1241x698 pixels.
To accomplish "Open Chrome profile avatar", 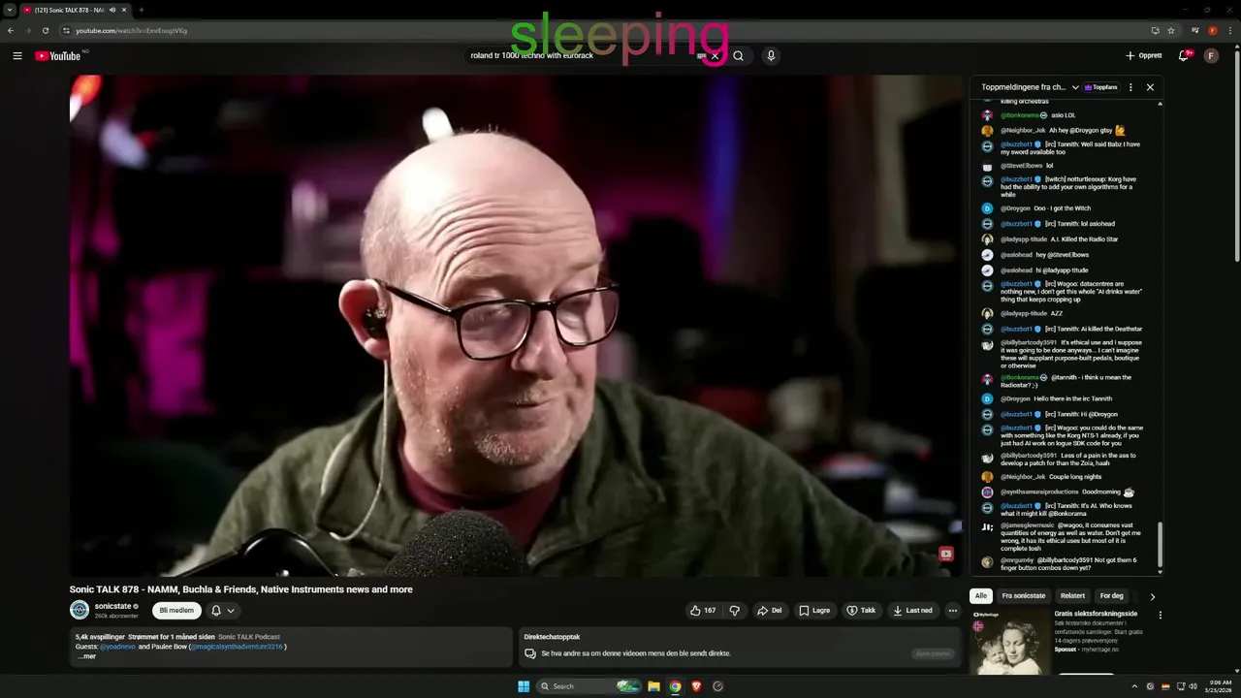I will click(x=1212, y=30).
